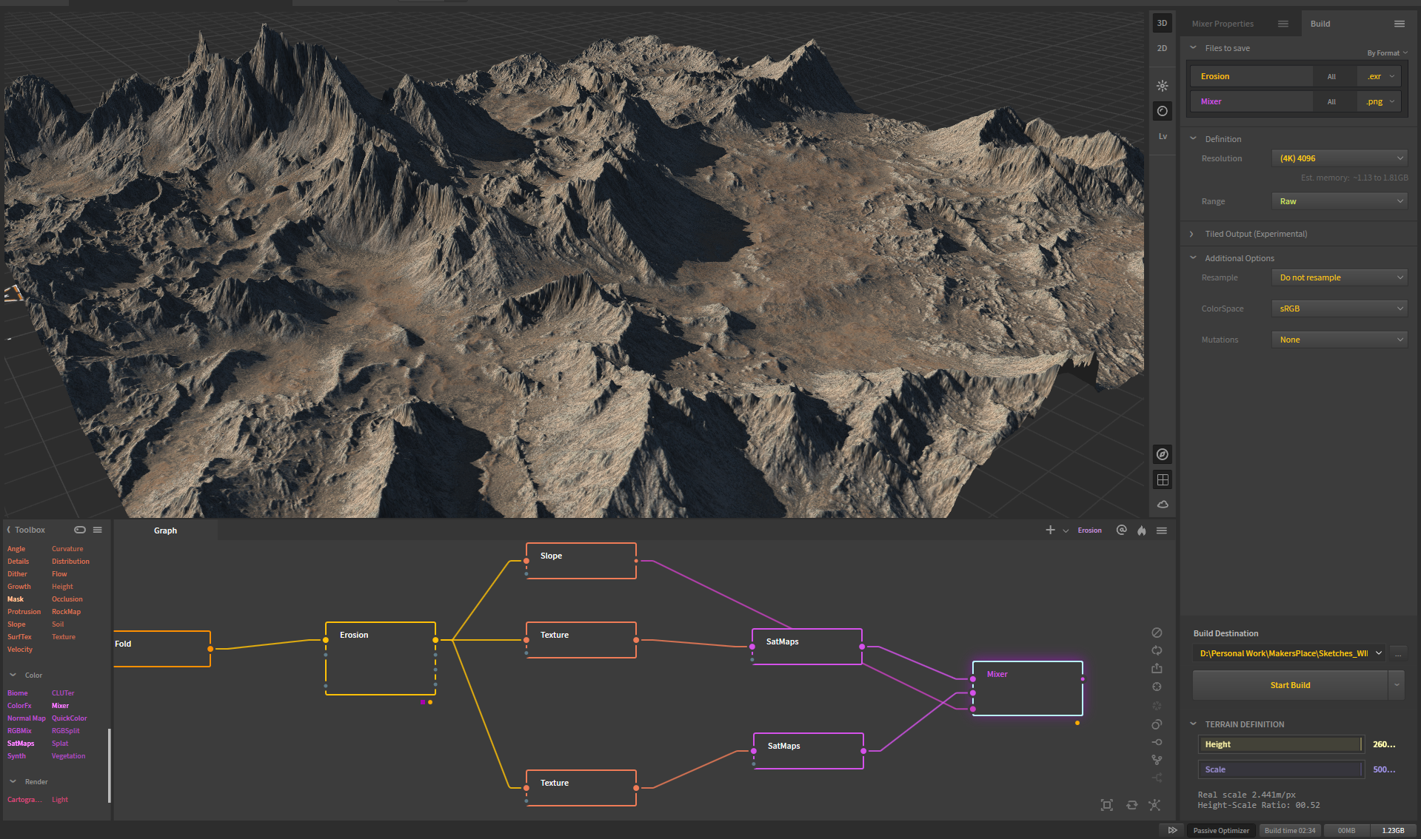Toggle the circular render preview icon
This screenshot has height=839, width=1421.
[x=1162, y=111]
